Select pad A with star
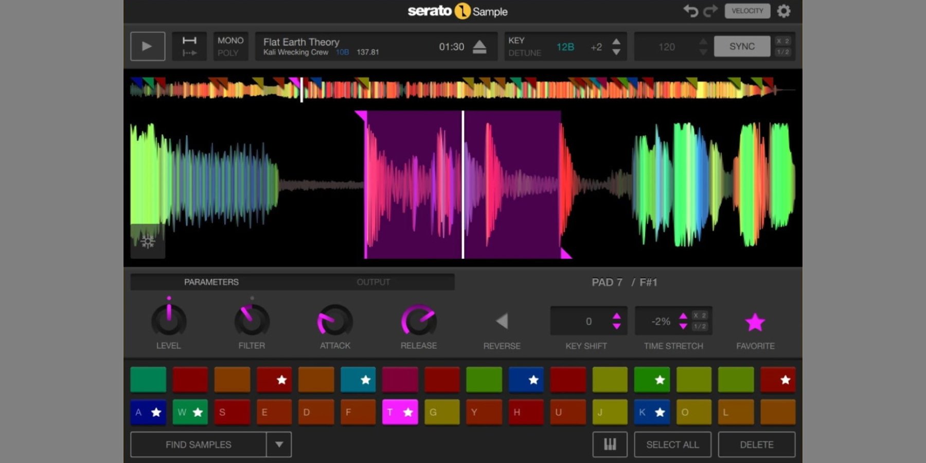This screenshot has width=926, height=463. tap(148, 412)
